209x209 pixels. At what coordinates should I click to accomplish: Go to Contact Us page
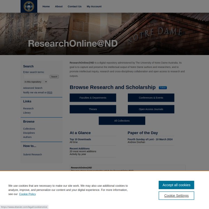pos(75,6)
